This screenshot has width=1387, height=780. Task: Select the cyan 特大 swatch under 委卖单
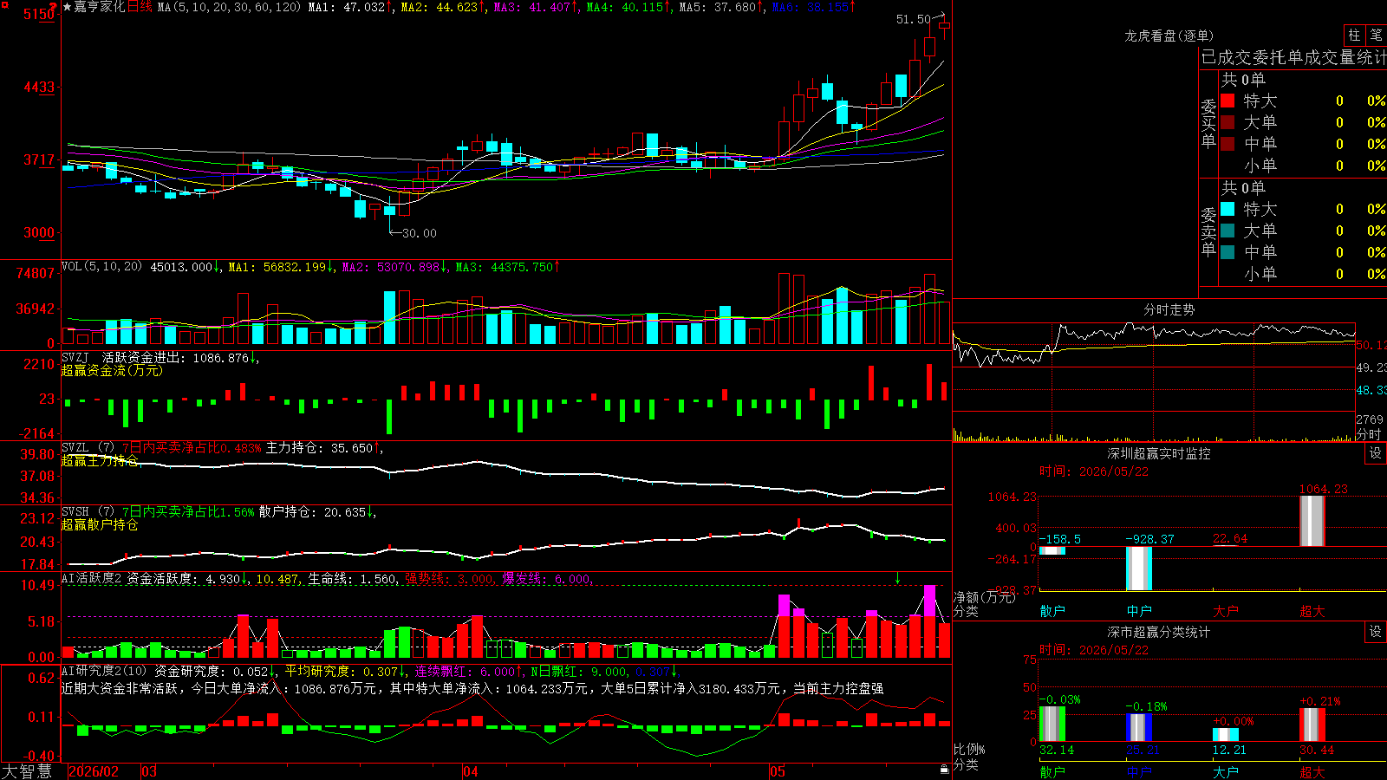[x=1227, y=209]
